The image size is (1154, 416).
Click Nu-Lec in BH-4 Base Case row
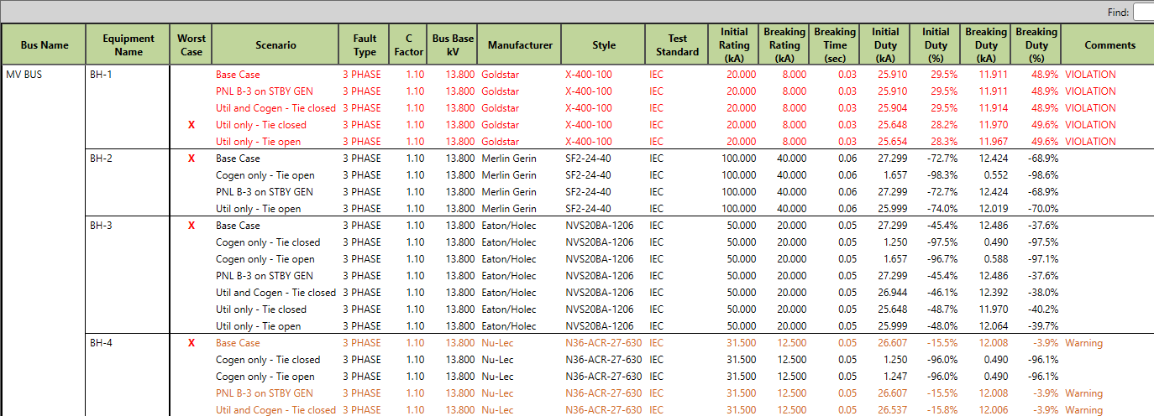tap(497, 343)
